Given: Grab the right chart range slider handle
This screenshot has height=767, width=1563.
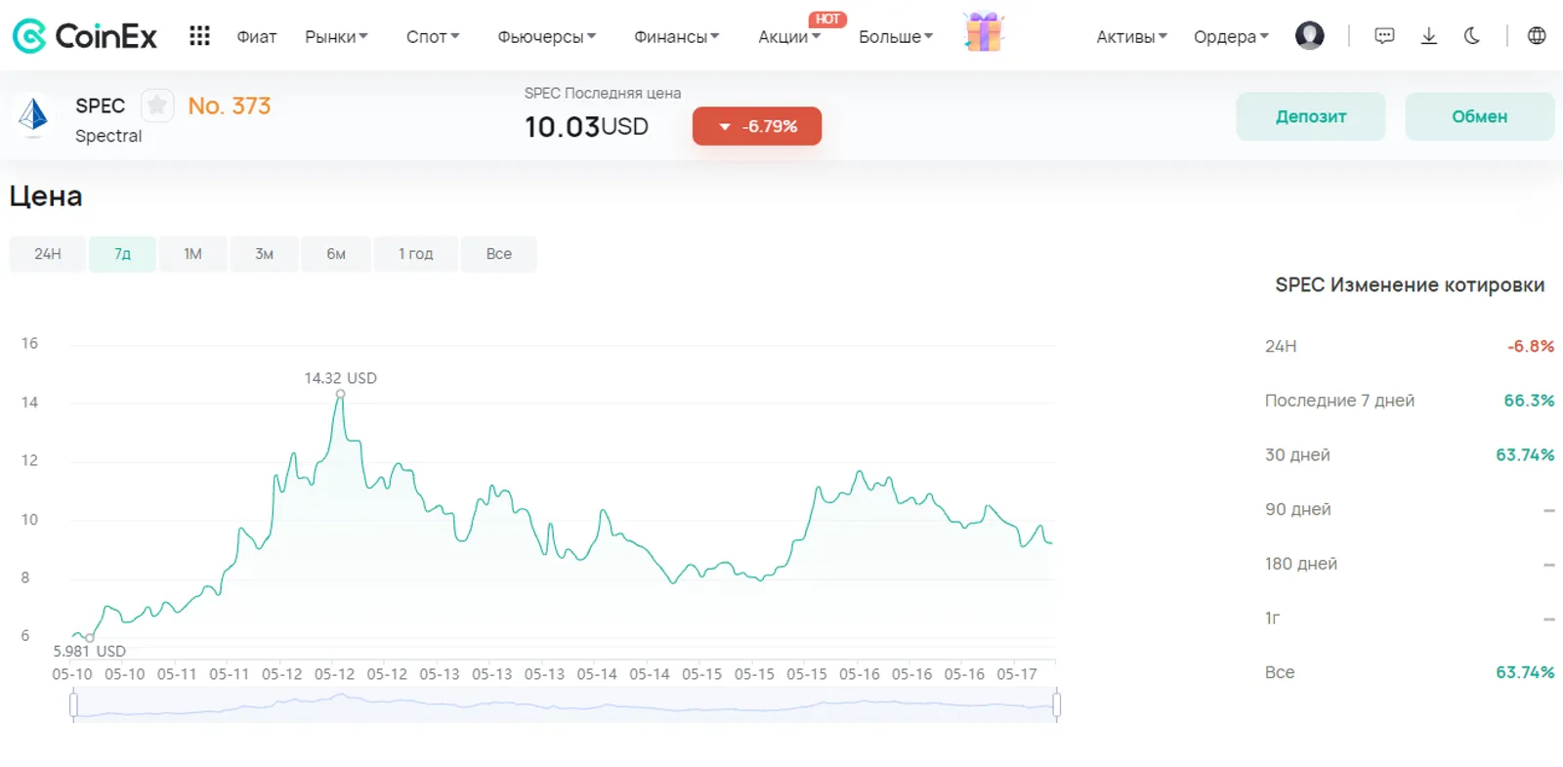Looking at the screenshot, I should pyautogui.click(x=1056, y=704).
